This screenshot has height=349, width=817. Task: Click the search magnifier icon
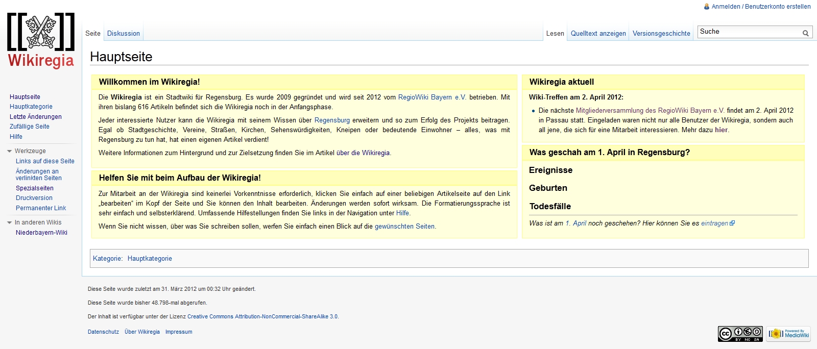click(x=805, y=33)
